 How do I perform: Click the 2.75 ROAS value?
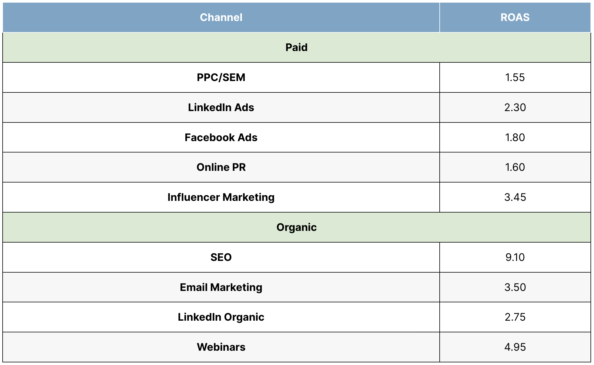515,317
